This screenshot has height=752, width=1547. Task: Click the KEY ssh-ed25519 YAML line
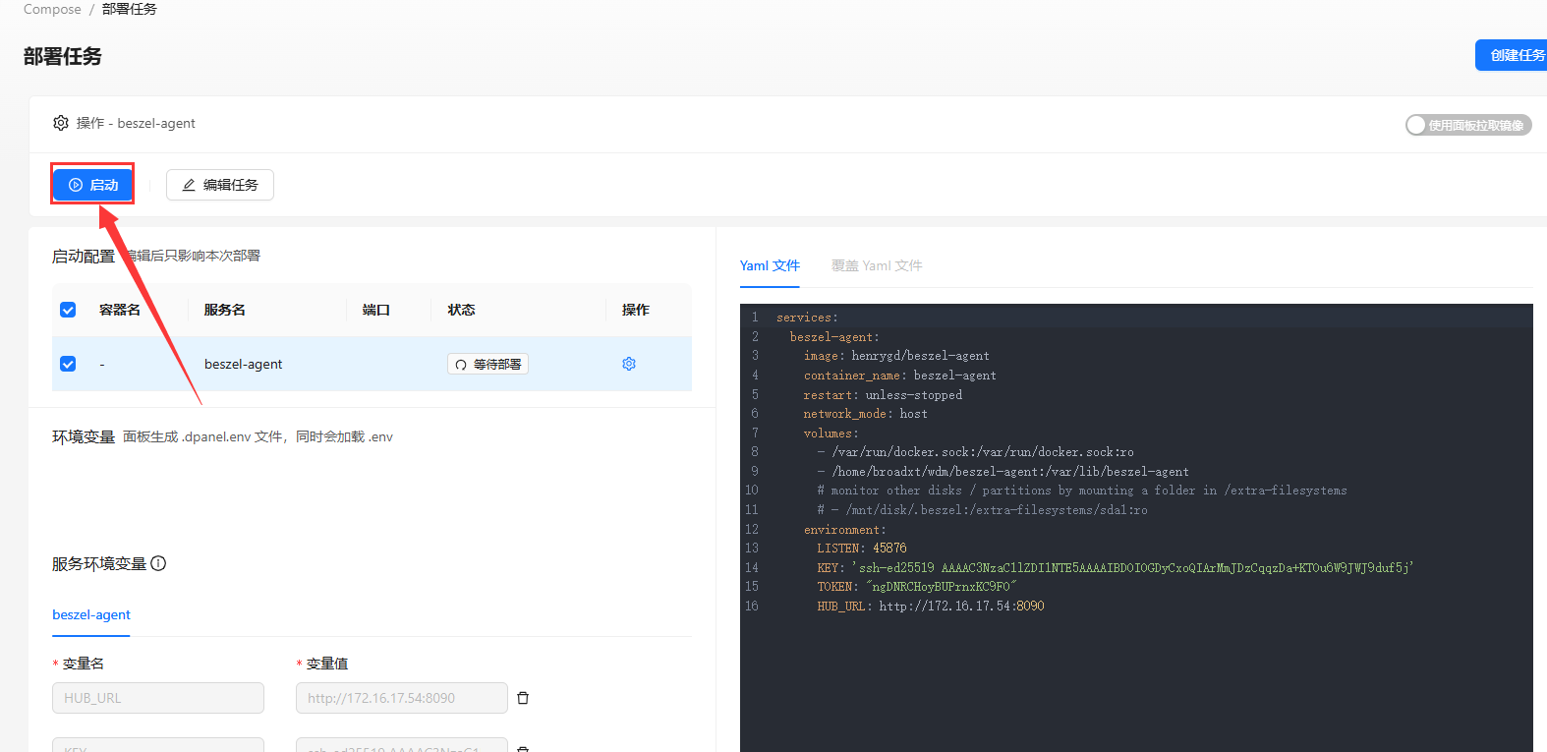(x=1116, y=568)
